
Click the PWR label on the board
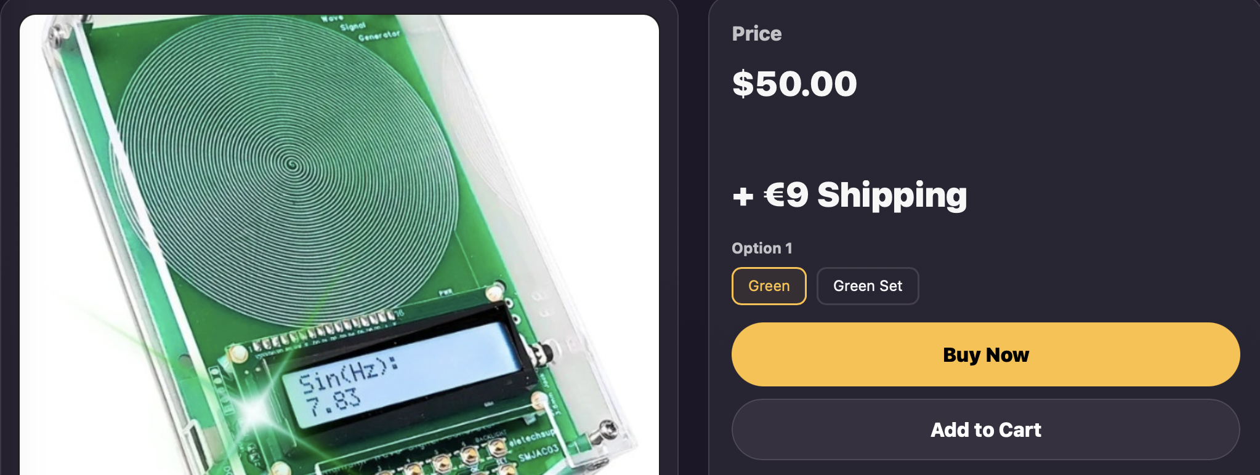click(446, 292)
